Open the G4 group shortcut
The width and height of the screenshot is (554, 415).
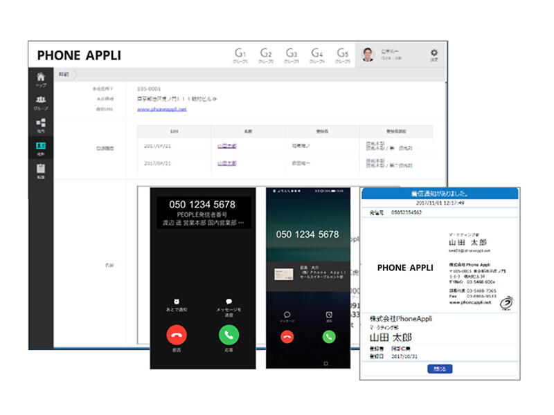tap(317, 55)
